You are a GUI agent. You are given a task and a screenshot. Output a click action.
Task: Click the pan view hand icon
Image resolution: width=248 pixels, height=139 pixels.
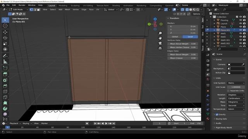click(x=160, y=38)
